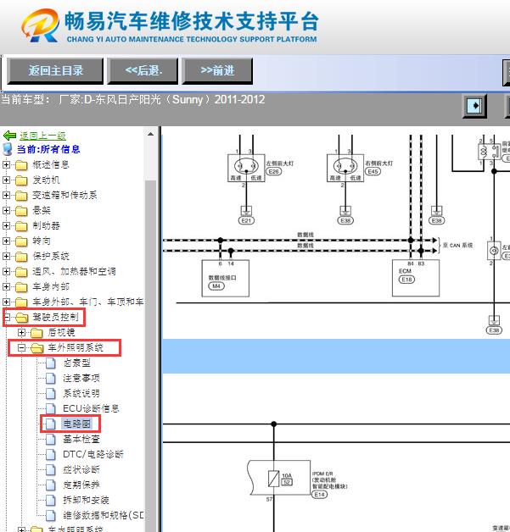Click the green back arrow icon

pos(9,136)
